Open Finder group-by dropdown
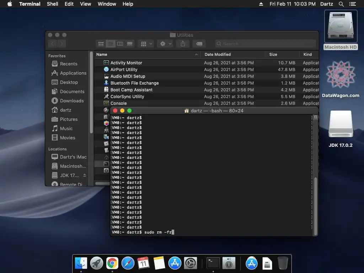364x273 pixels. (x=146, y=44)
